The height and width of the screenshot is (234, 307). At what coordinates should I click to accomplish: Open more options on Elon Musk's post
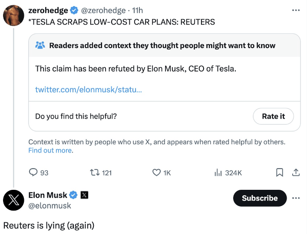(x=296, y=198)
